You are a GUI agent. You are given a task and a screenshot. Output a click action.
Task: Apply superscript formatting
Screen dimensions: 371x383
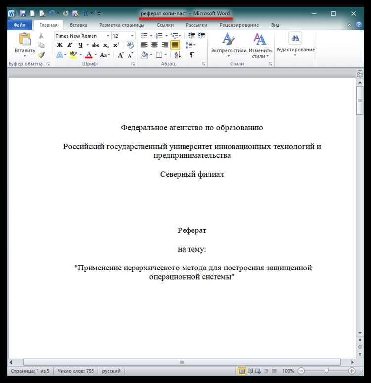[x=116, y=45]
